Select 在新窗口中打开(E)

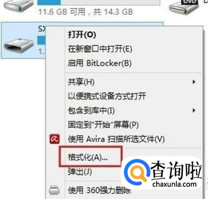pos(100,49)
